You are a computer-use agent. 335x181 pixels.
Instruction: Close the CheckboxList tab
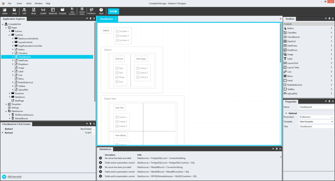click(115, 19)
